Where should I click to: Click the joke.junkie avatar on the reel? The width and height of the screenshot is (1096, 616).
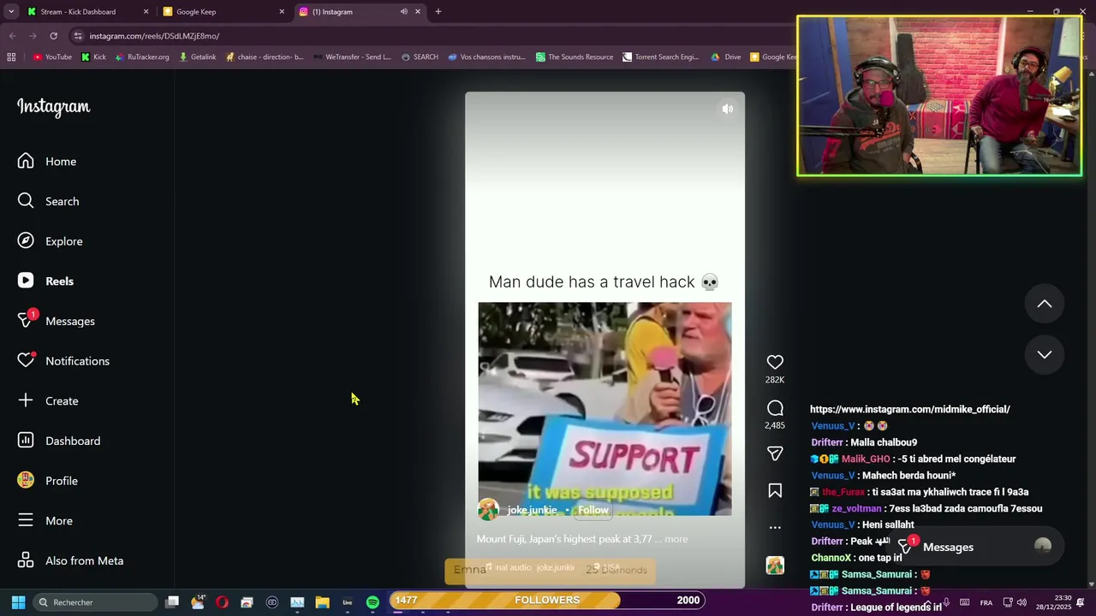click(488, 510)
